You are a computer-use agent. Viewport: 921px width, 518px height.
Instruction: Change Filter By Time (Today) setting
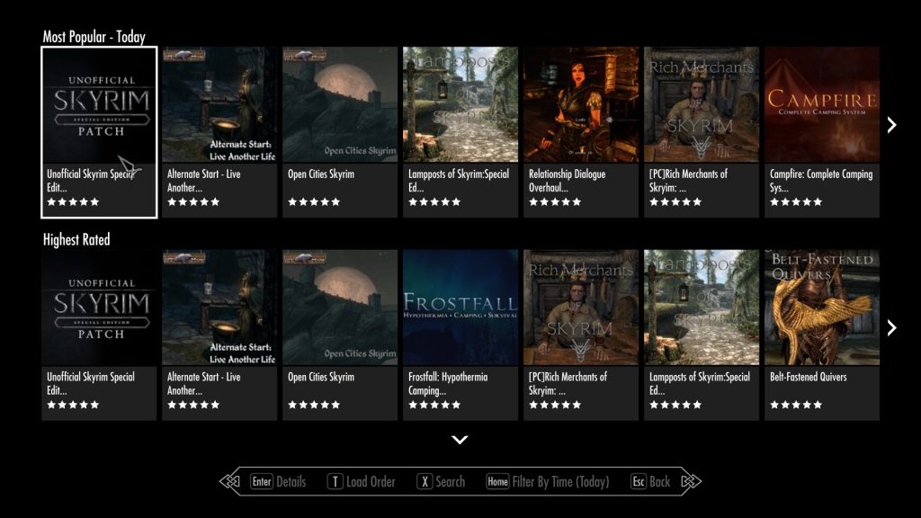coord(548,482)
